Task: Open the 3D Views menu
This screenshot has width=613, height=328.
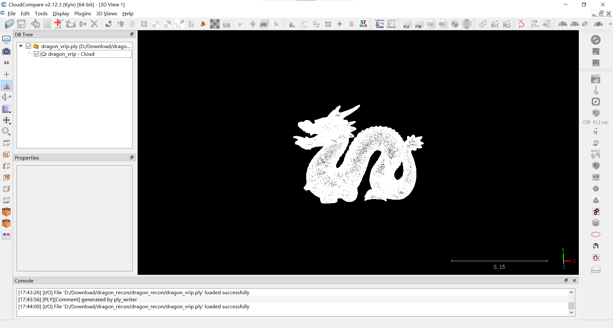Action: click(107, 13)
